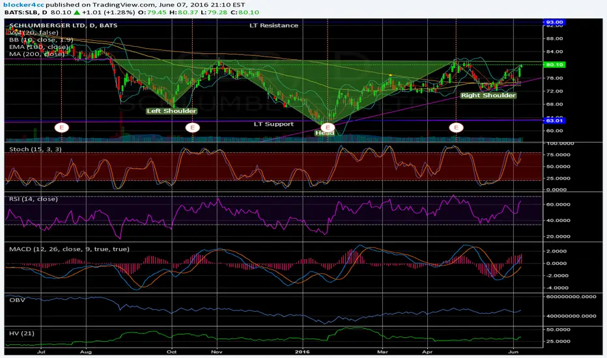Click the Aug label on time axis
The height and width of the screenshot is (358, 607).
tap(85, 351)
